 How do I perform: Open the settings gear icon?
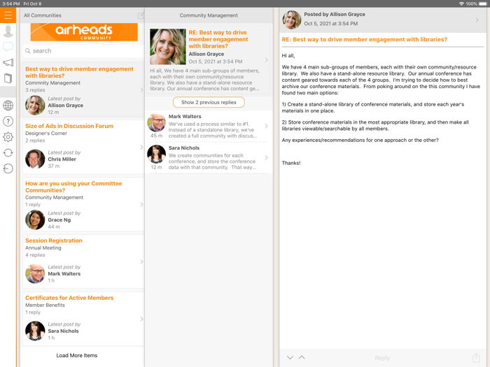click(x=8, y=137)
